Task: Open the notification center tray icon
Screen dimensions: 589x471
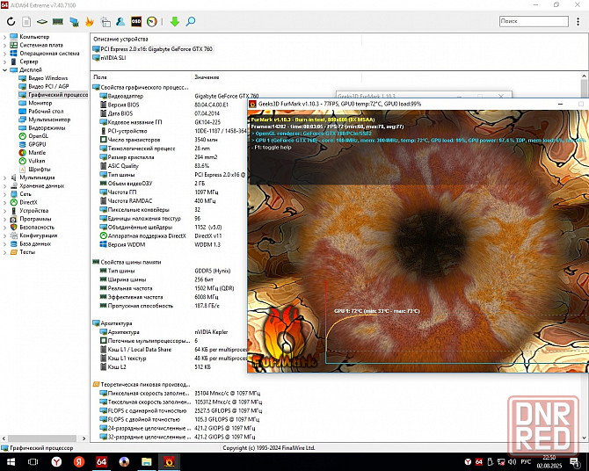Action: click(574, 461)
